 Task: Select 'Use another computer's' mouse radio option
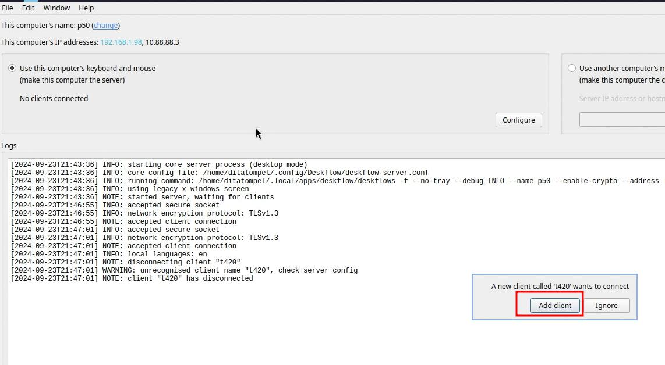pos(572,68)
